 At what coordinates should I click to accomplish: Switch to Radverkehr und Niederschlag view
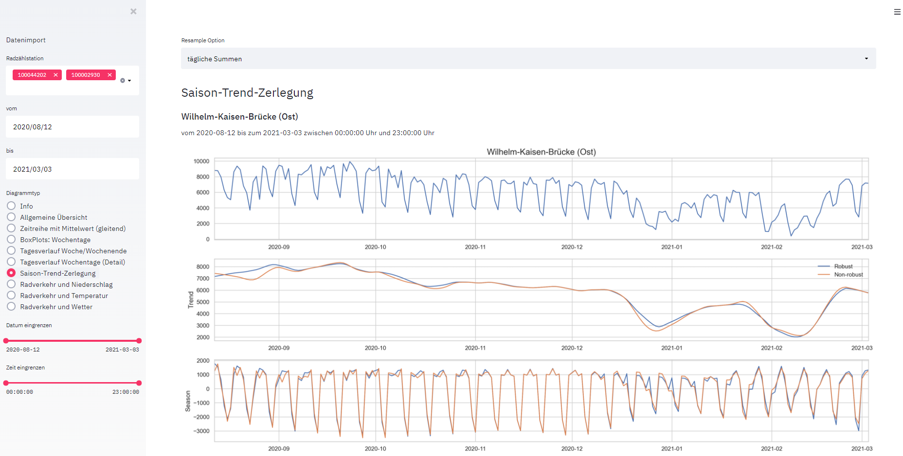11,284
